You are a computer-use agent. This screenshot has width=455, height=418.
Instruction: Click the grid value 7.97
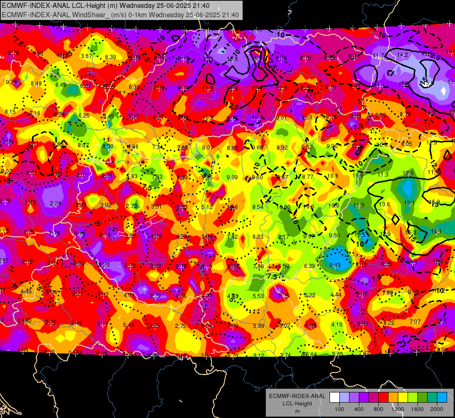pyautogui.click(x=415, y=321)
